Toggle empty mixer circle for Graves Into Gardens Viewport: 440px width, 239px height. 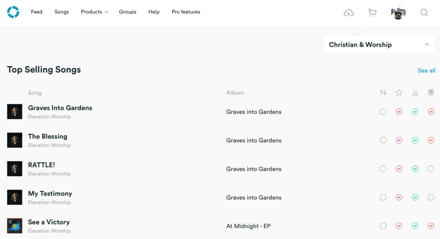pyautogui.click(x=383, y=112)
